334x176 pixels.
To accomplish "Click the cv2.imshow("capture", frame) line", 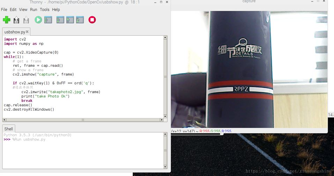I will coord(43,74).
